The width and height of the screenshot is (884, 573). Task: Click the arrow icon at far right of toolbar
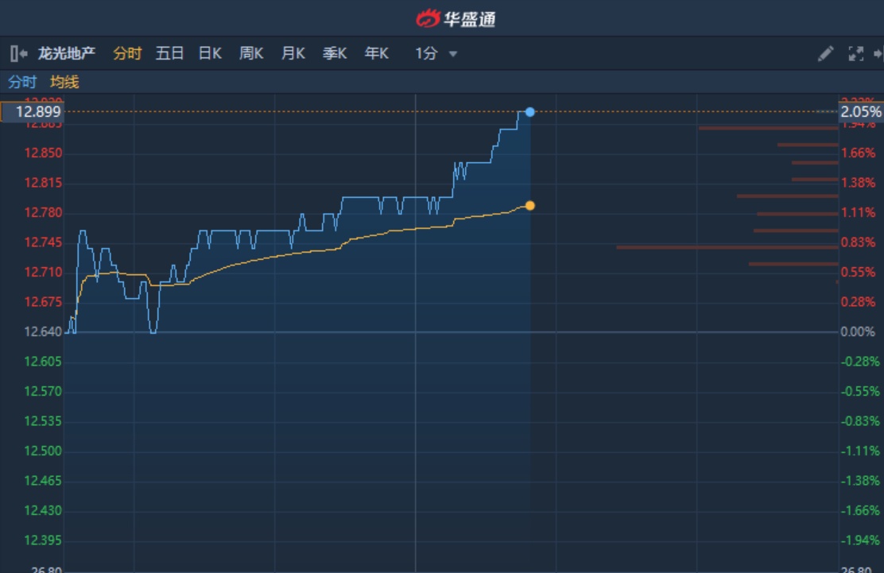click(x=878, y=54)
